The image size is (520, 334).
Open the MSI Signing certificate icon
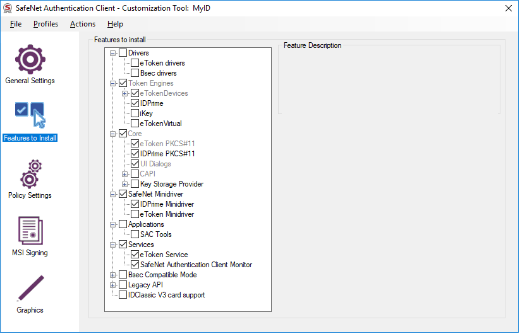point(30,231)
